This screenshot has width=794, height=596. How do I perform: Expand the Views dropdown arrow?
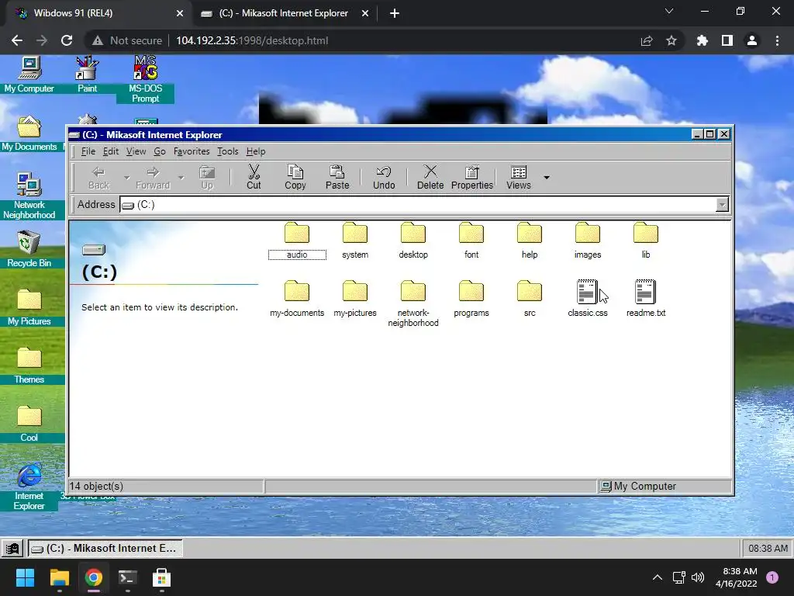tap(547, 178)
